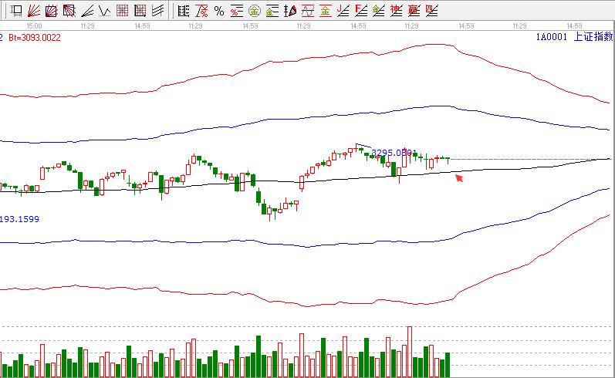This screenshot has height=378, width=615.
Task: Select the ruler scale list tool
Action: pos(182,11)
